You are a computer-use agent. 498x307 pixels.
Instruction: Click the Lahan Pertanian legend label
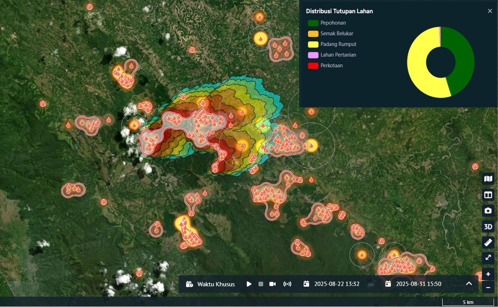point(338,55)
